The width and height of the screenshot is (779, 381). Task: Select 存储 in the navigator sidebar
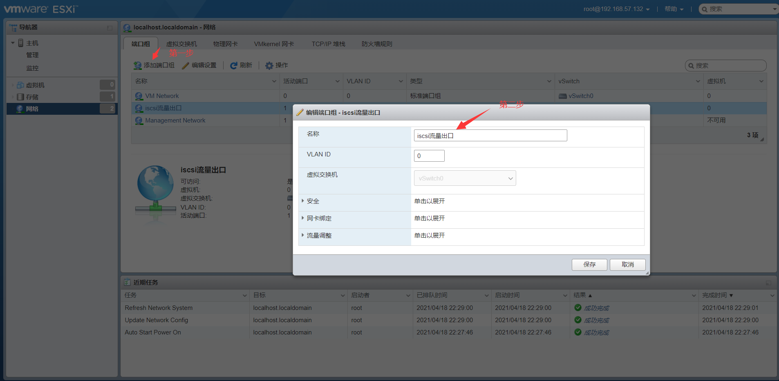pos(33,96)
